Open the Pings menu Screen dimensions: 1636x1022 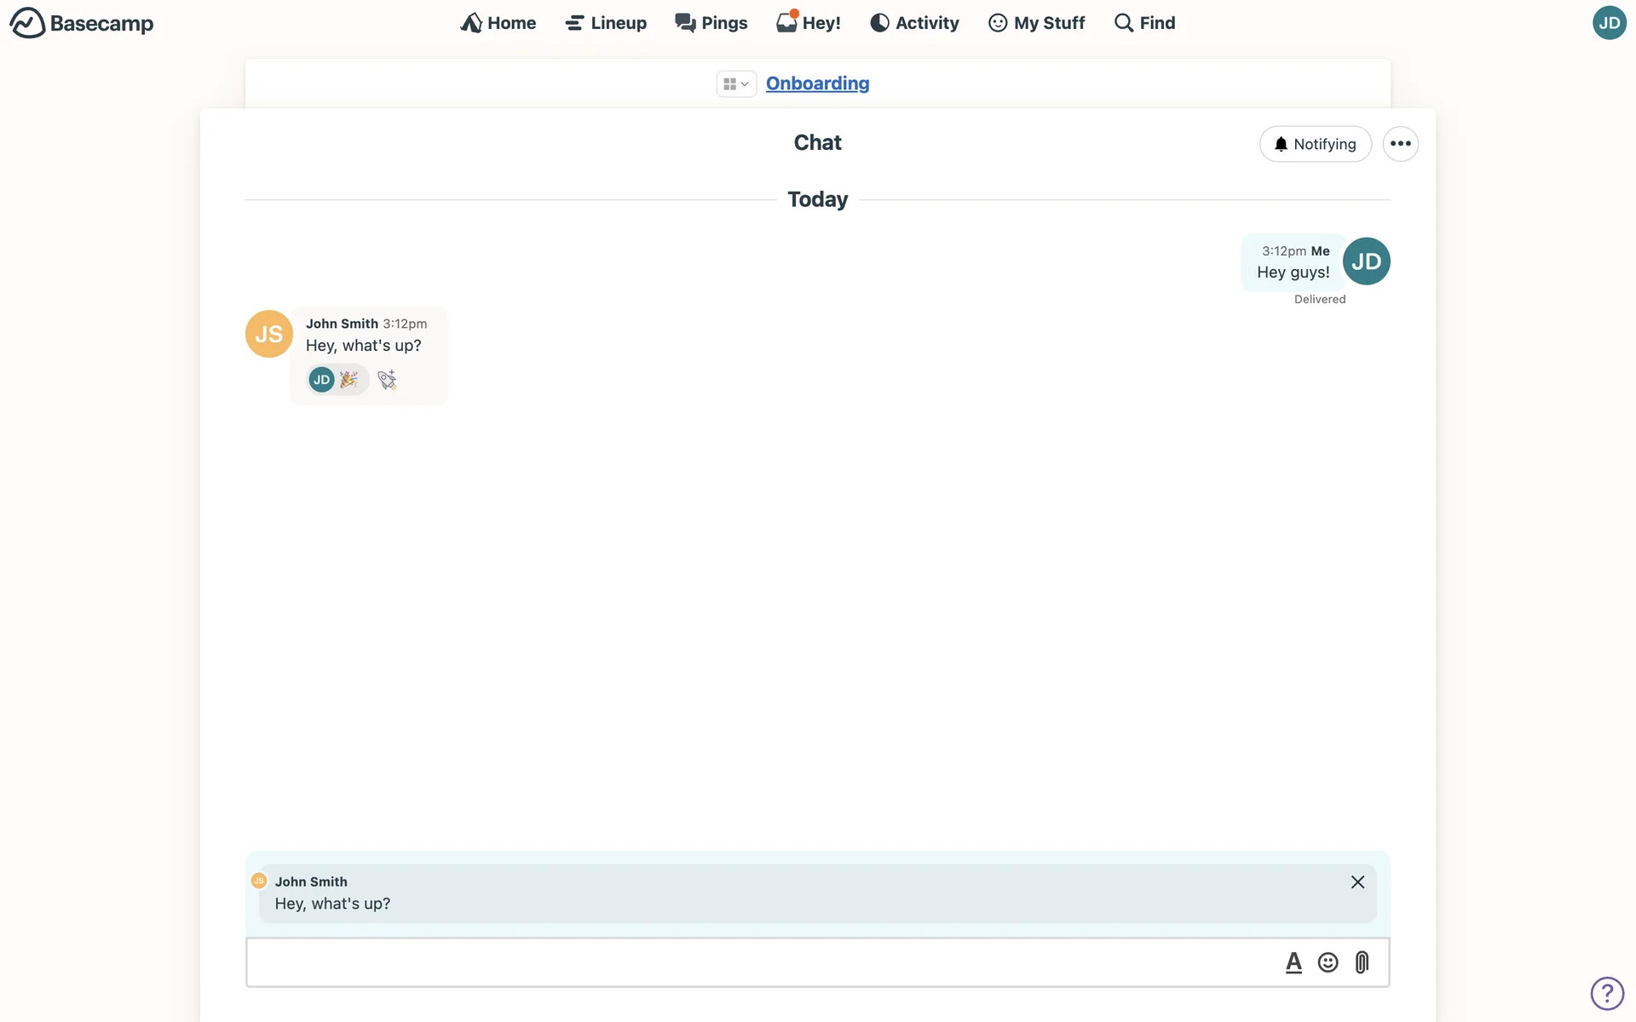(711, 23)
